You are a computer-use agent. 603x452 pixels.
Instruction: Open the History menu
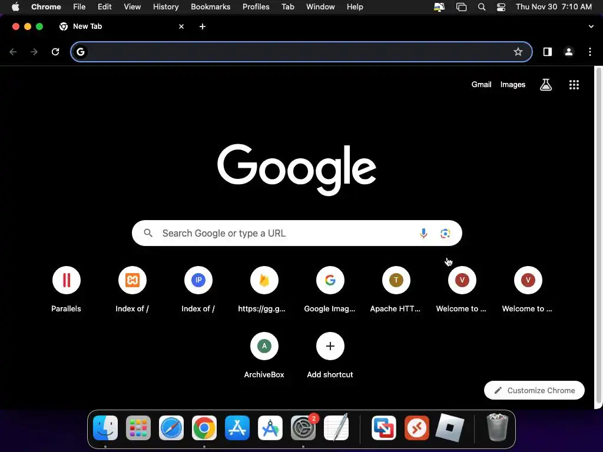165,7
